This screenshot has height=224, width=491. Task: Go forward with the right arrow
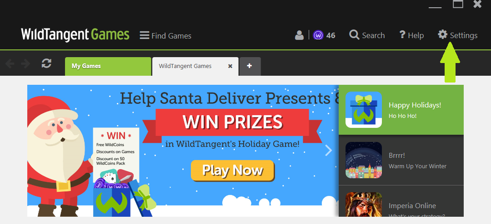[25, 64]
